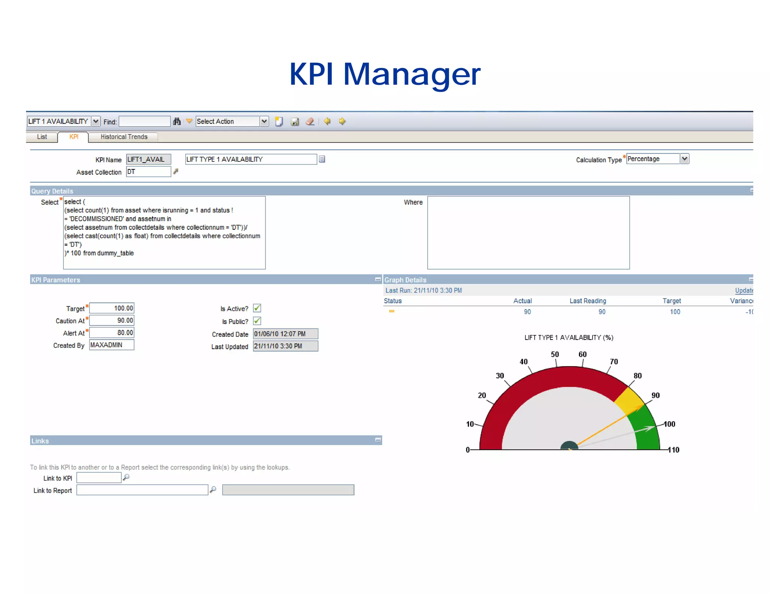Click the Save KPI disk icon
This screenshot has height=594, width=769.
click(295, 122)
